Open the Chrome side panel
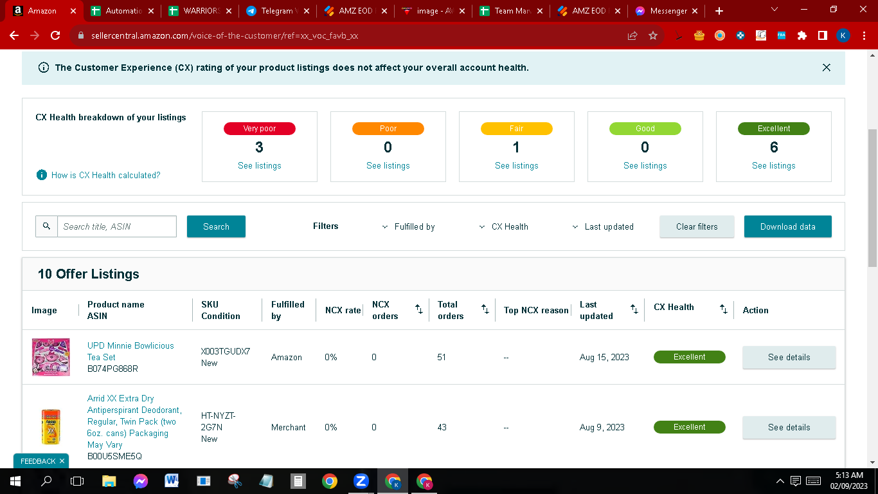This screenshot has width=878, height=494. [x=823, y=36]
